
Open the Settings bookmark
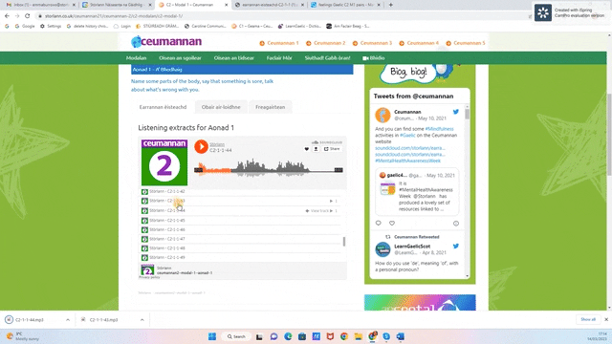[x=51, y=26]
